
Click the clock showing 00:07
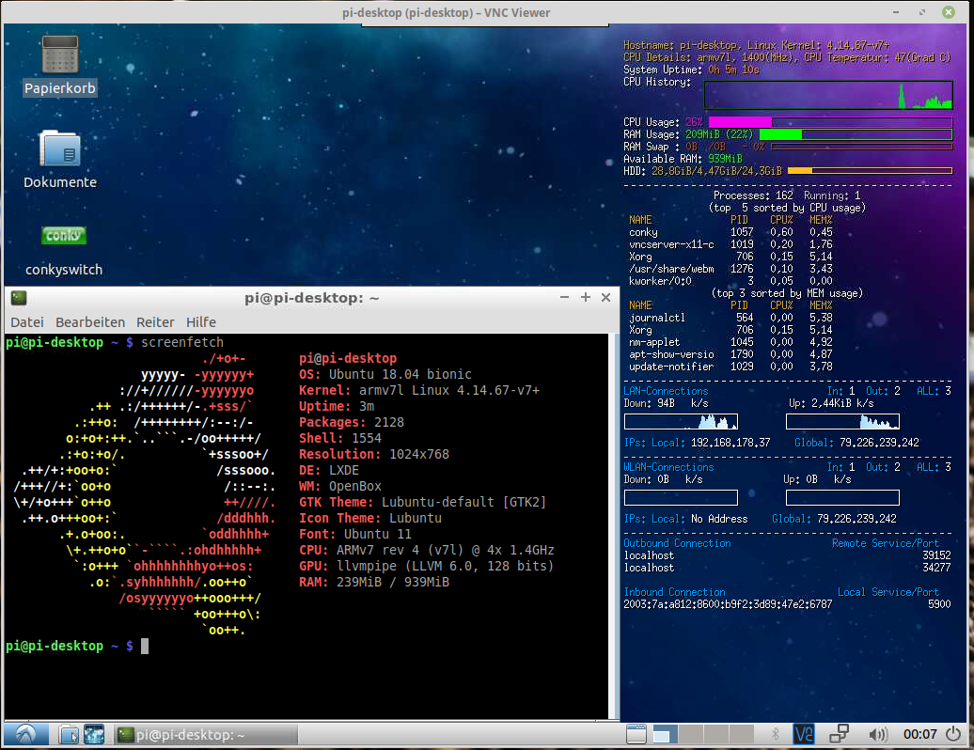[919, 734]
